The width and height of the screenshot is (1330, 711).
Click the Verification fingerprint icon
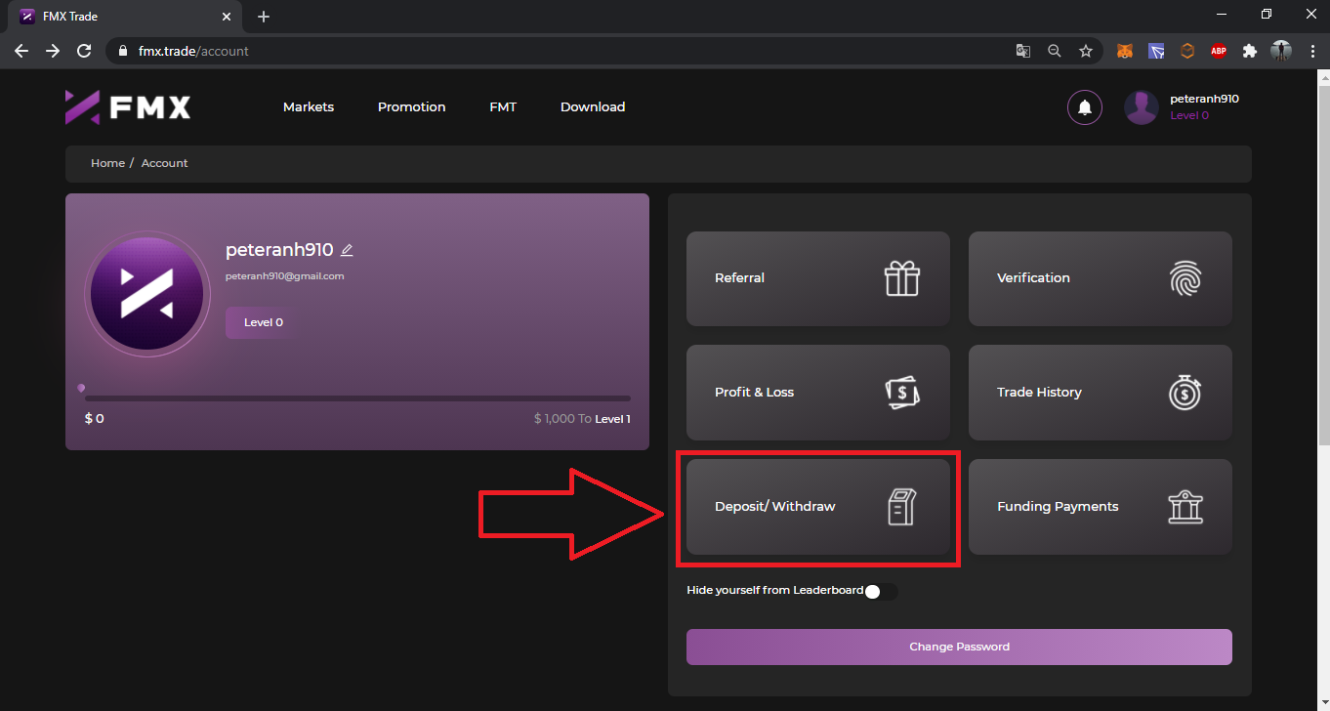coord(1185,278)
